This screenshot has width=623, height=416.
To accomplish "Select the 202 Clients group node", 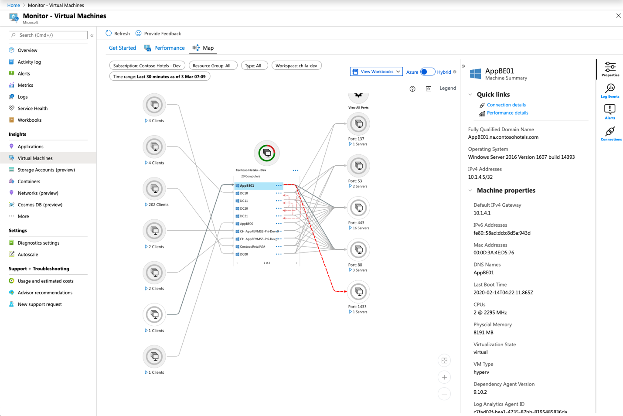I will click(x=154, y=189).
